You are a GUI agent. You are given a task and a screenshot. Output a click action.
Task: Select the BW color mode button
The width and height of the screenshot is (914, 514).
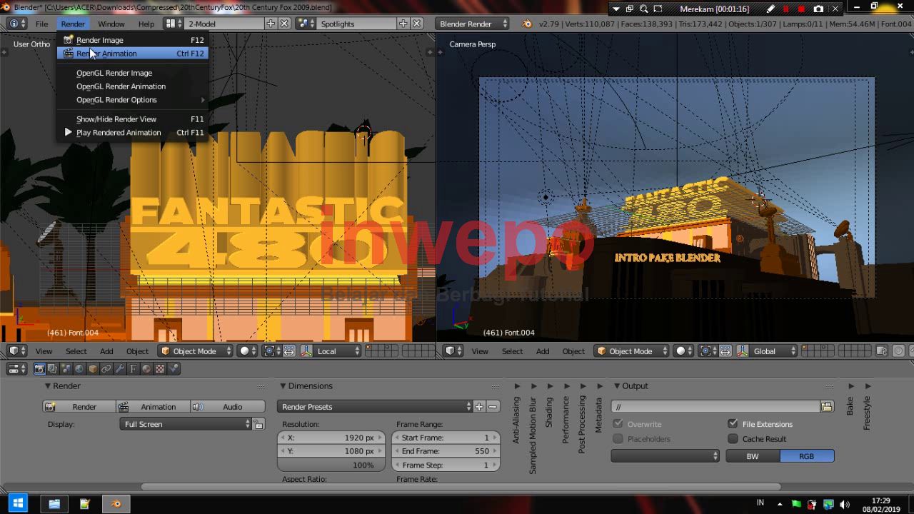(753, 456)
